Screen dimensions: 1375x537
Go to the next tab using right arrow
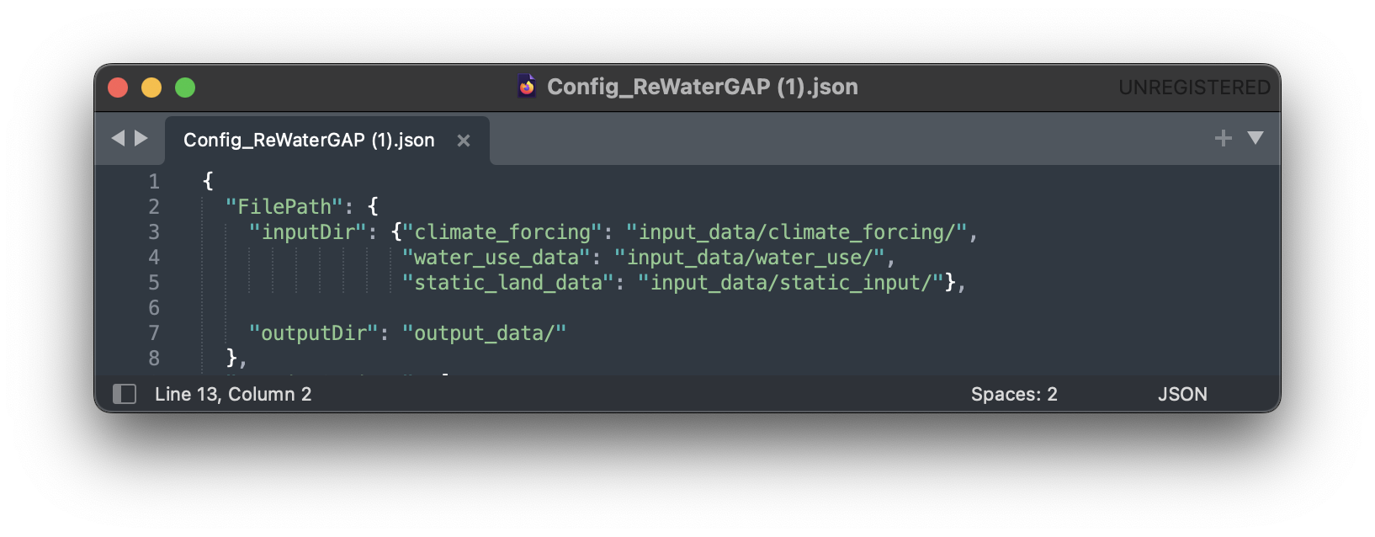tap(141, 138)
